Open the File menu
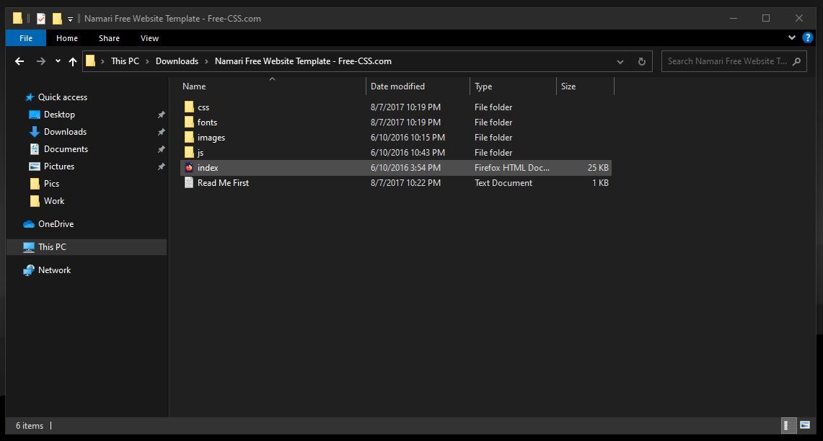The width and height of the screenshot is (823, 441). click(26, 38)
